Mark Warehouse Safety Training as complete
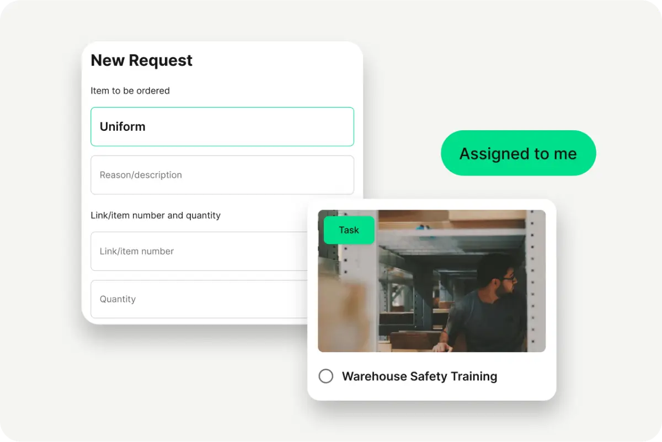 [x=326, y=376]
